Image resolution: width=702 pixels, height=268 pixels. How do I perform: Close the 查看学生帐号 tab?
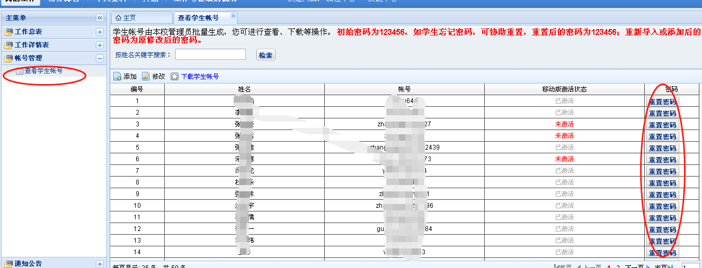234,15
